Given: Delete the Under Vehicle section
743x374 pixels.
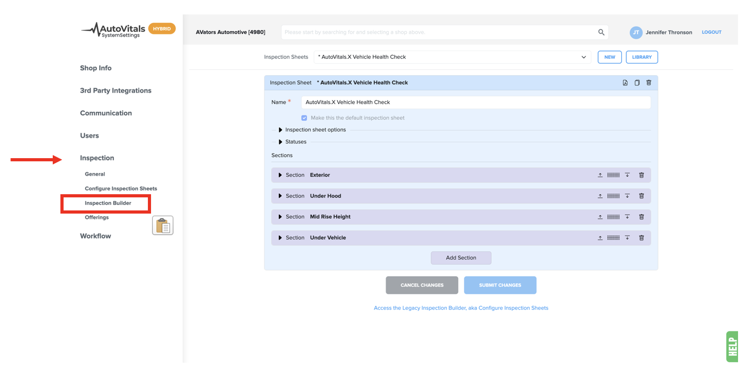Looking at the screenshot, I should click(x=642, y=238).
